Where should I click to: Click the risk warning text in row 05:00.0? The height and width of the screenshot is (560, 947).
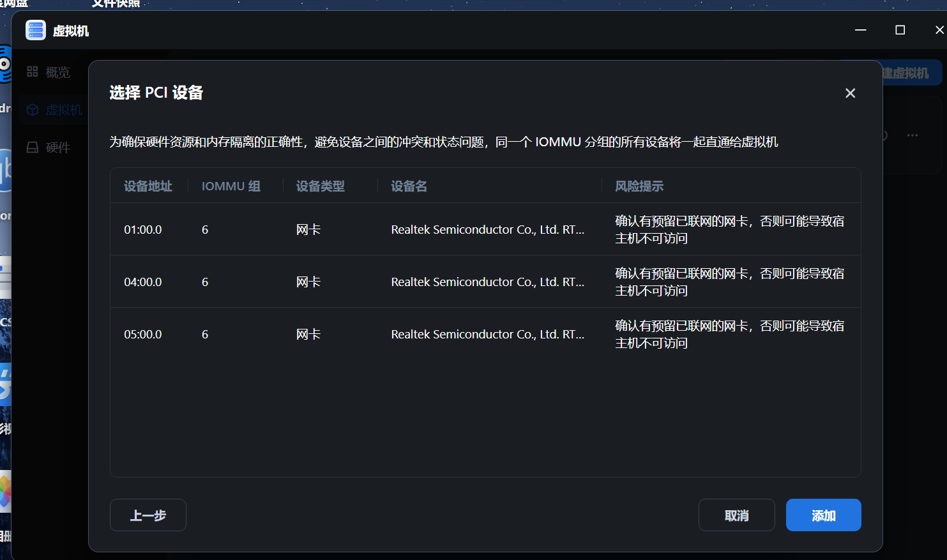click(x=730, y=335)
